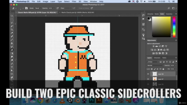Switch to the Swatches tab
187x105 pixels.
(x=169, y=14)
